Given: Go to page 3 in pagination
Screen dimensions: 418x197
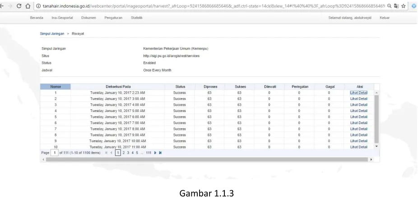Looking at the screenshot, I should (128, 153).
